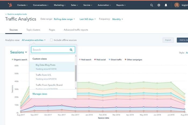Click the Add to dashboard button

[182, 40]
